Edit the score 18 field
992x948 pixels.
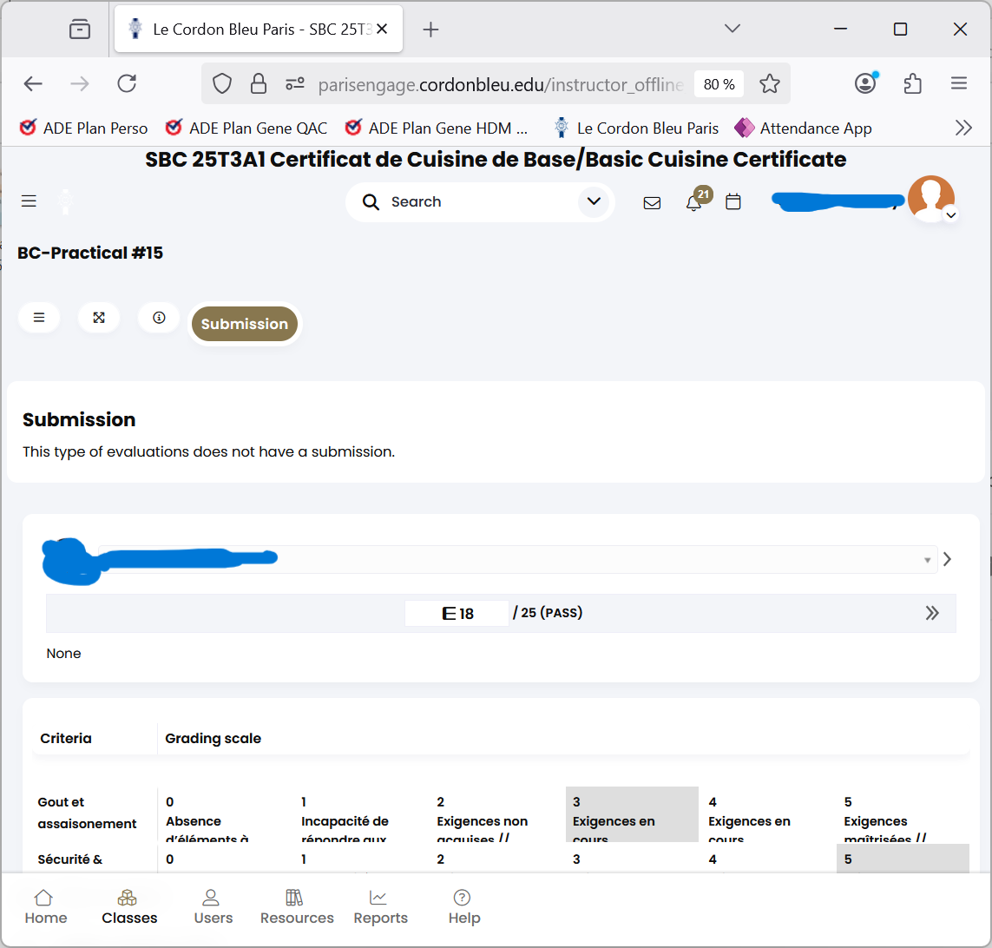tap(457, 613)
